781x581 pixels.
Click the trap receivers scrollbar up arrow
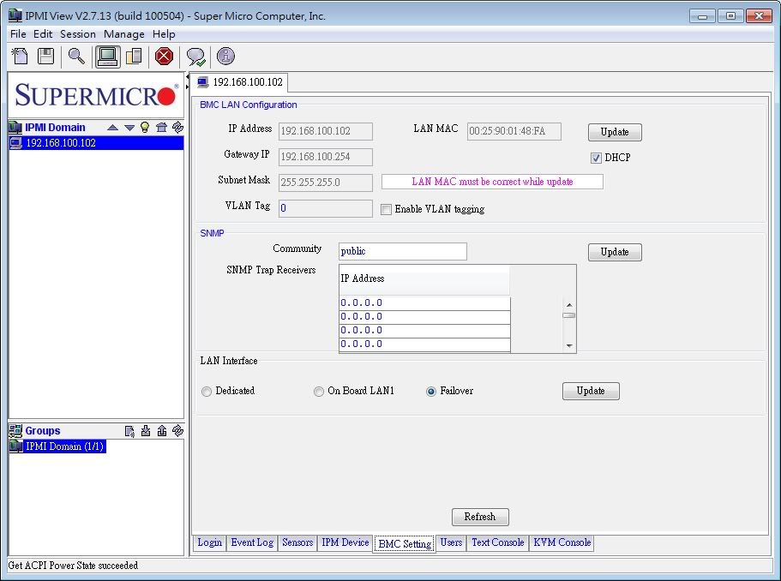(x=569, y=305)
